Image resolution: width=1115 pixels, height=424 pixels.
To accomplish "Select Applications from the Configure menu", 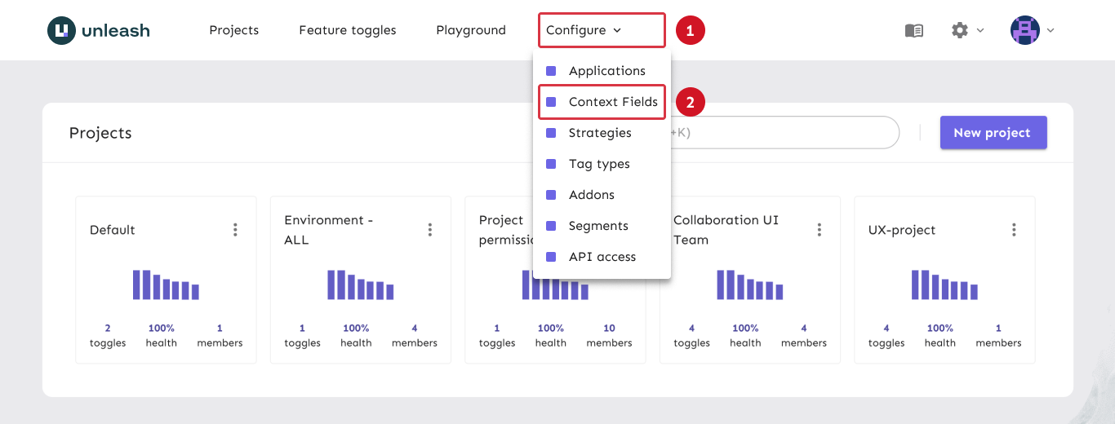I will [606, 71].
